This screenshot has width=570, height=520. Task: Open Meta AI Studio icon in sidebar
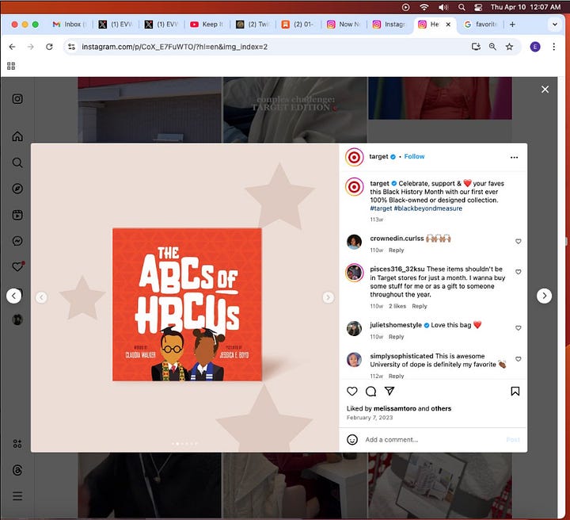pyautogui.click(x=17, y=444)
